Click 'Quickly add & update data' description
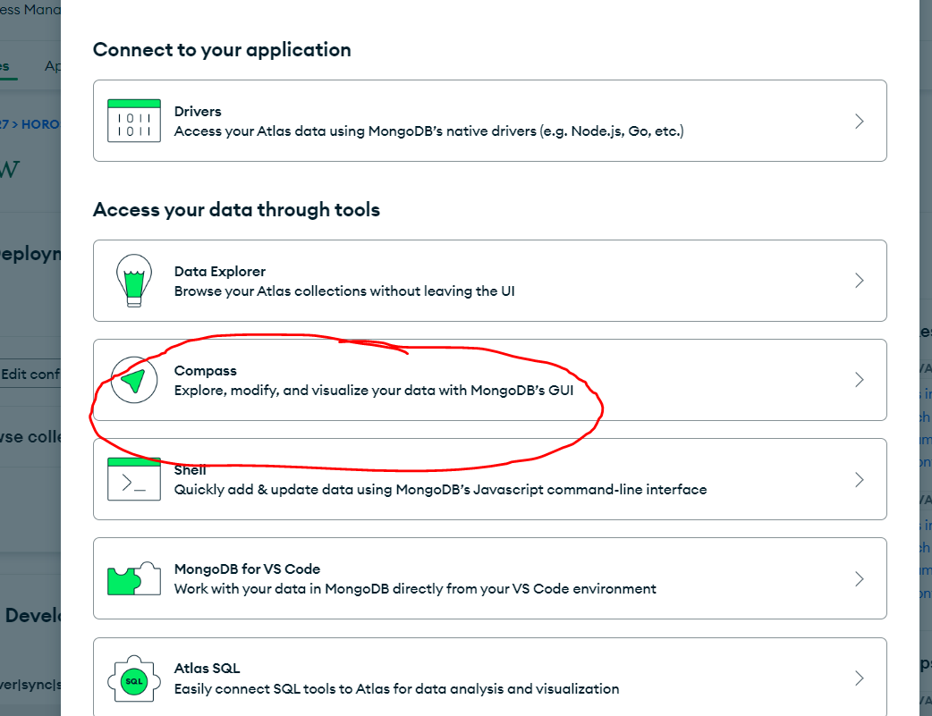This screenshot has width=932, height=716. tap(440, 490)
